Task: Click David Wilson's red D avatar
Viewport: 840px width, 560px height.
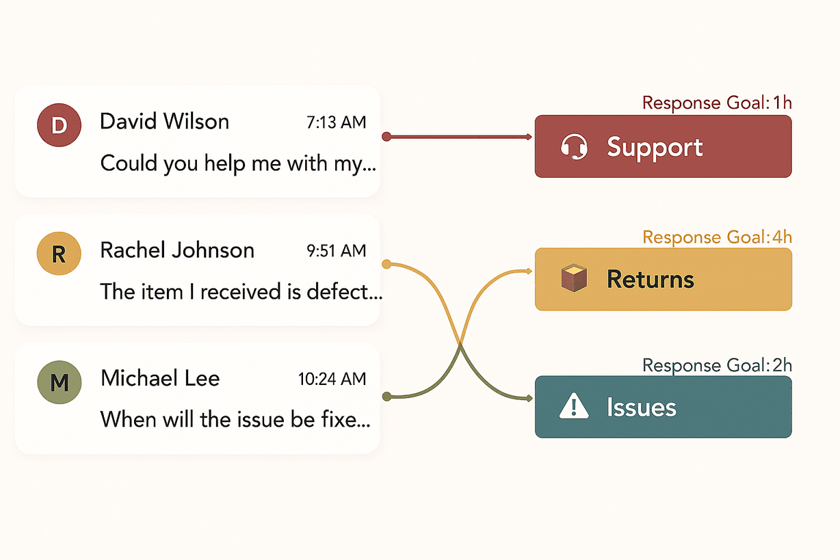Action: point(59,124)
